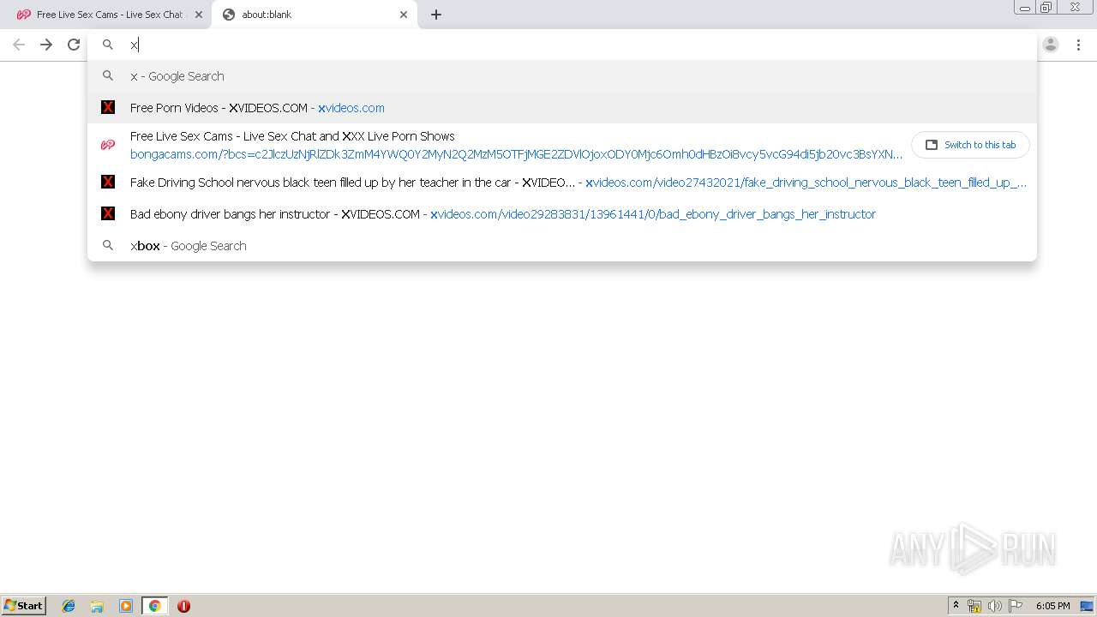This screenshot has width=1097, height=617.
Task: Click the address bar input field
Action: (x=561, y=45)
